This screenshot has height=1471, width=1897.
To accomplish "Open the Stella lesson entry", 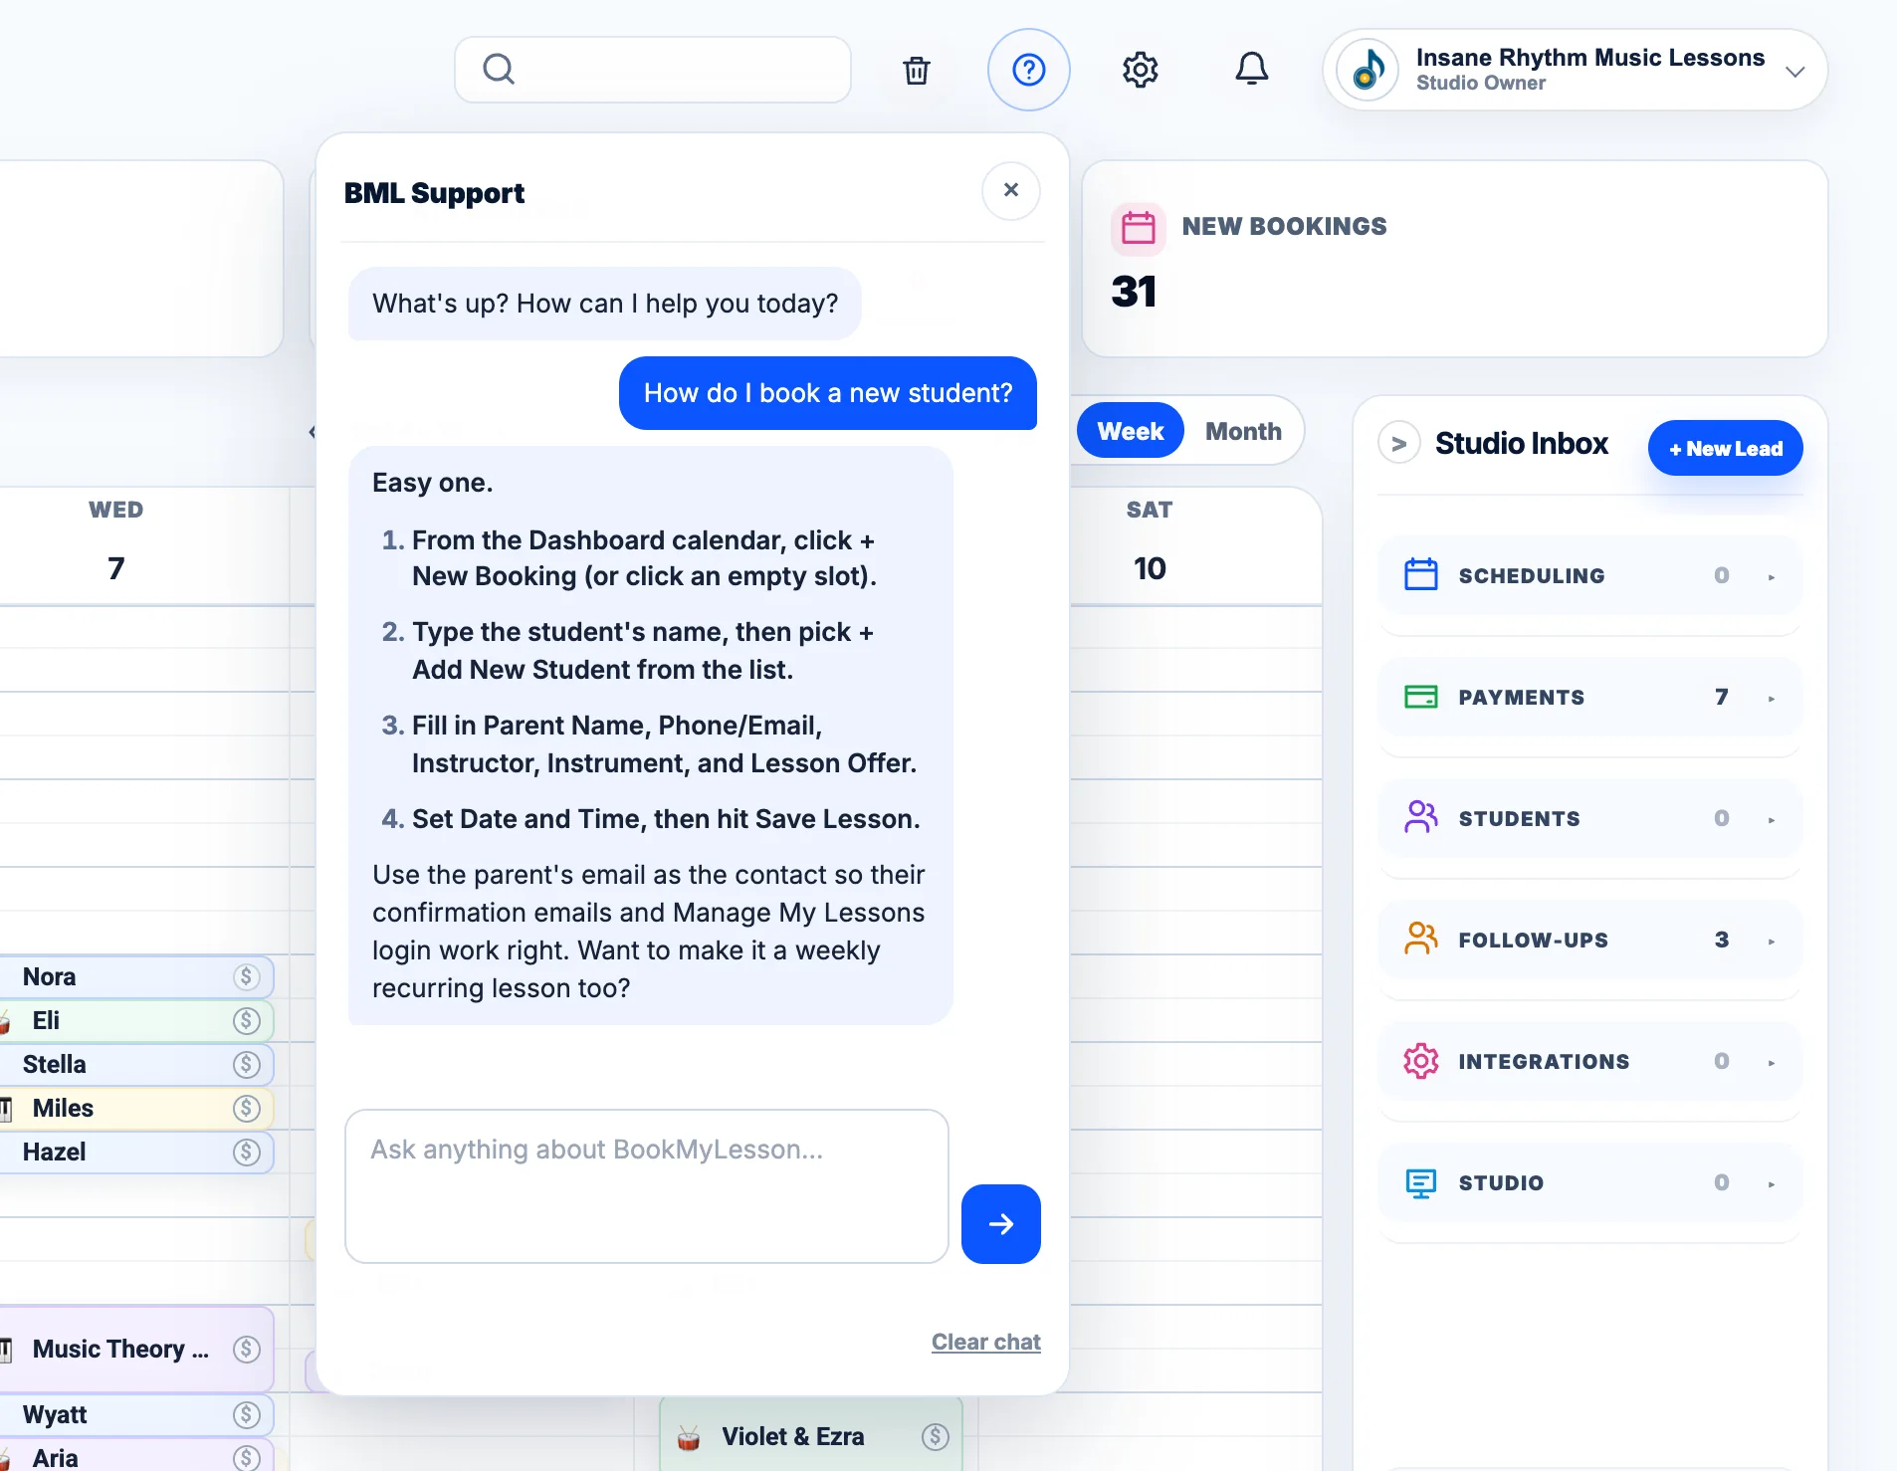I will pyautogui.click(x=136, y=1065).
